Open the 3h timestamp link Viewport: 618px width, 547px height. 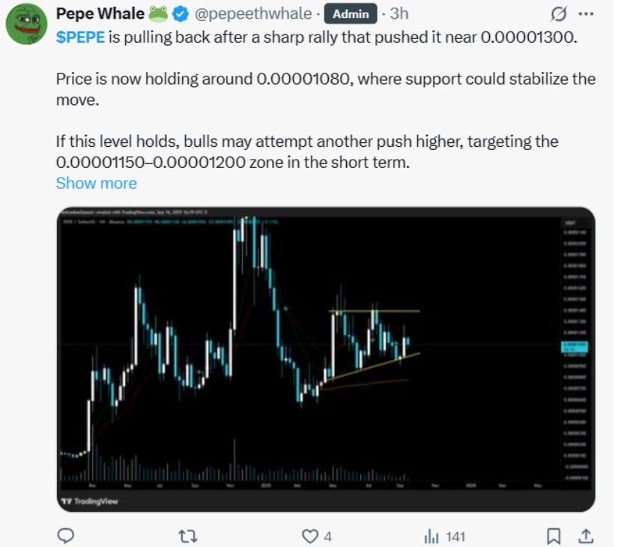[x=399, y=13]
